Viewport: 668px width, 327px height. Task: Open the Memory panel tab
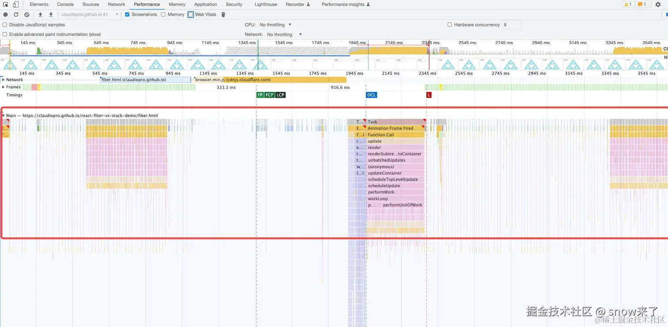coord(177,4)
